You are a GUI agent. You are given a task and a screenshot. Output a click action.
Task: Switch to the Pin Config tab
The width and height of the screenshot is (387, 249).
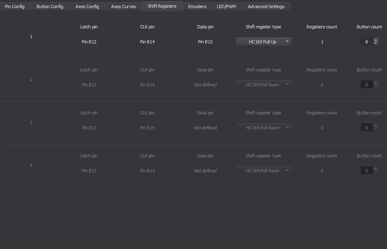coord(15,6)
